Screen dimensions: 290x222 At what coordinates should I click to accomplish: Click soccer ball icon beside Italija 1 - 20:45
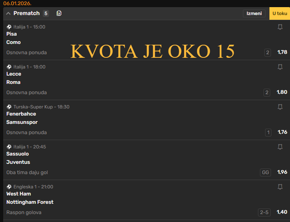pos(9,147)
